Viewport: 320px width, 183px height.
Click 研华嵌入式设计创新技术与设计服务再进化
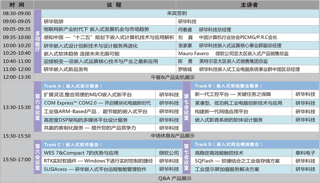(x=109, y=45)
